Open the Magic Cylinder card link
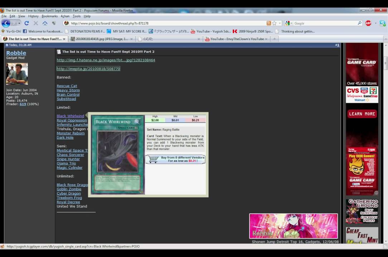The height and width of the screenshot is (257, 388). coord(69,168)
